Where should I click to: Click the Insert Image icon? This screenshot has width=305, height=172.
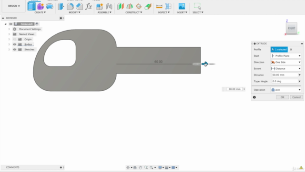[x=182, y=6]
